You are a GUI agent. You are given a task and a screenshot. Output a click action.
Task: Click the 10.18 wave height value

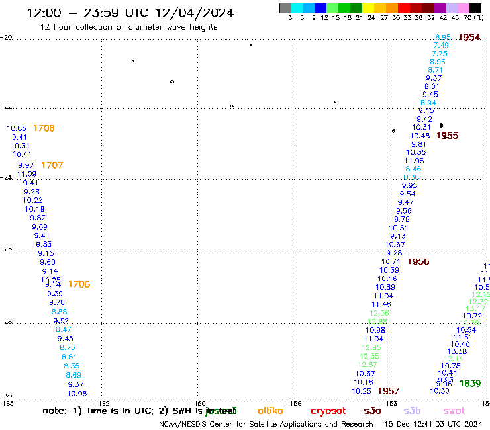pyautogui.click(x=364, y=382)
